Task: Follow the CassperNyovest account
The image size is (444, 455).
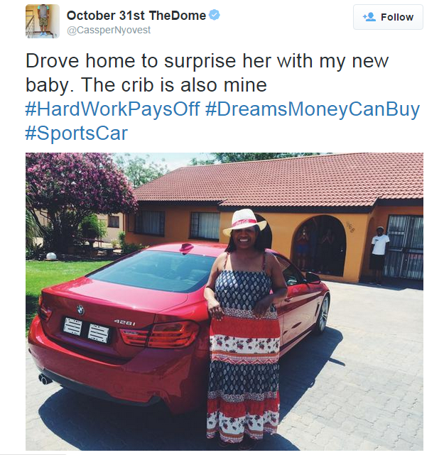Action: tap(388, 17)
